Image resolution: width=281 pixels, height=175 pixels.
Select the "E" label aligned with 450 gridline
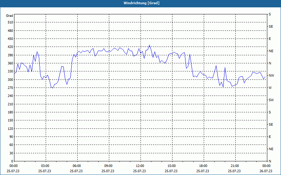click(270, 39)
